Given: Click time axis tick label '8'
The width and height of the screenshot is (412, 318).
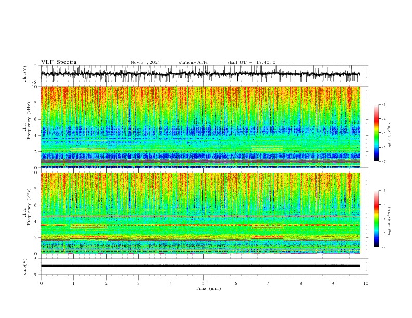Looking at the screenshot, I should (301, 283).
